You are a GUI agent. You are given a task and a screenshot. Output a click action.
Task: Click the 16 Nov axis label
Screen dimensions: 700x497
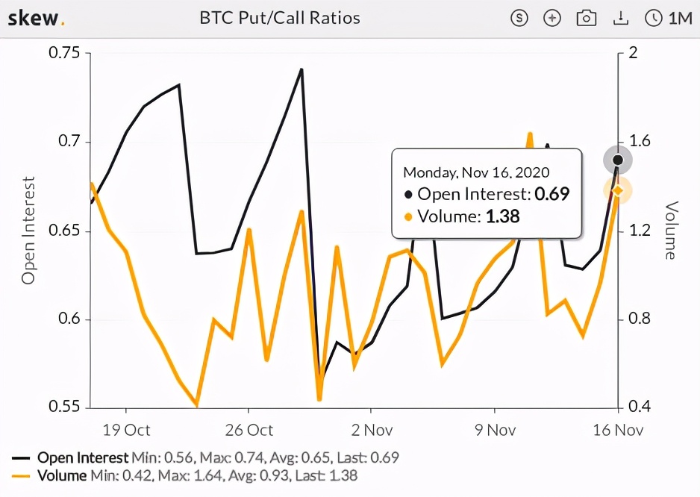click(618, 430)
